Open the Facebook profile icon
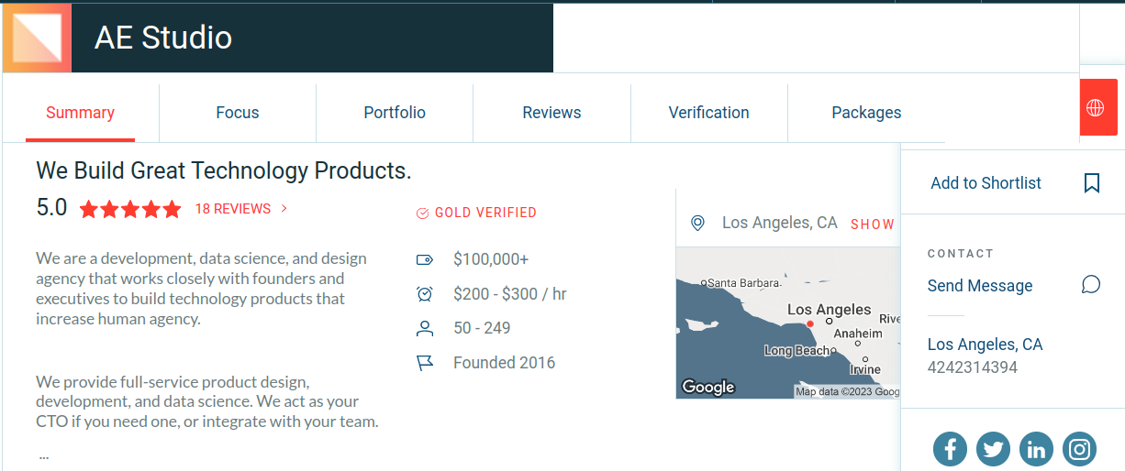 [950, 449]
